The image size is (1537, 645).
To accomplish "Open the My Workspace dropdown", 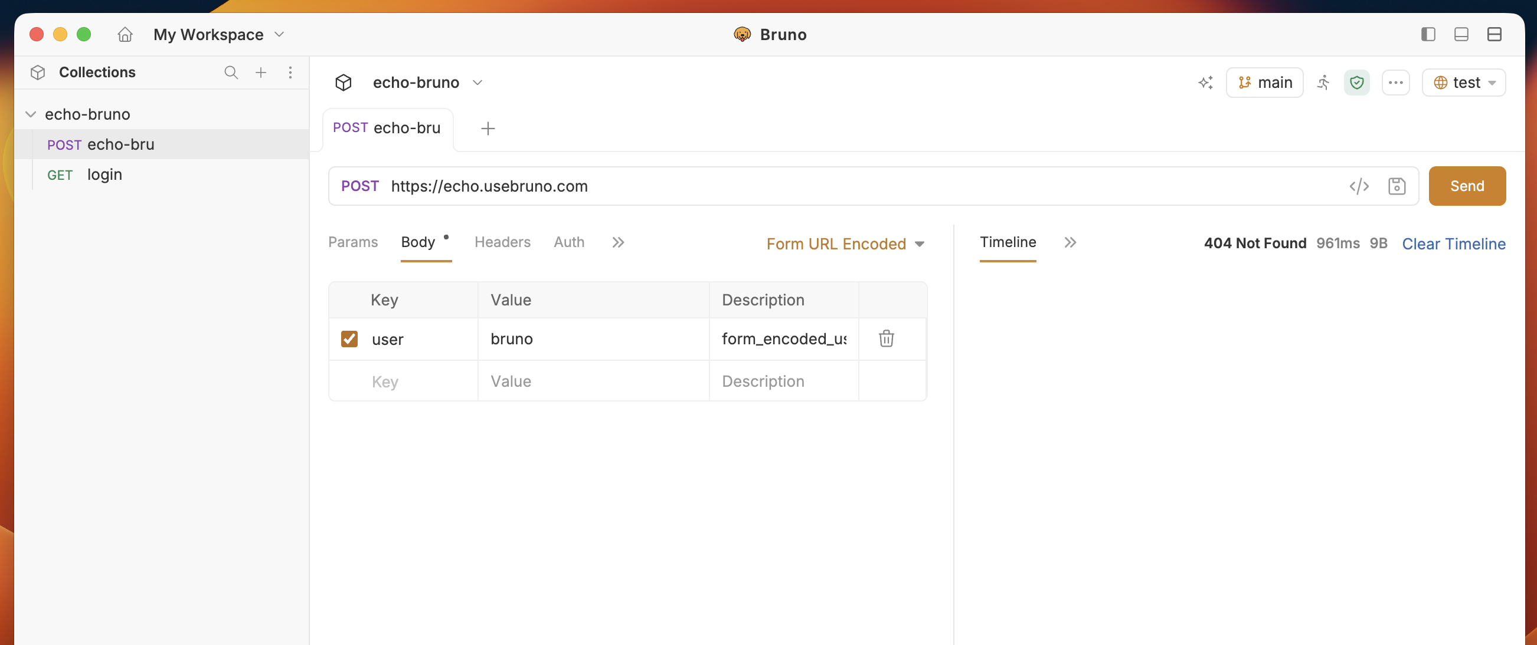I will coord(218,35).
